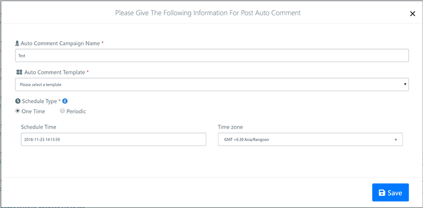Image resolution: width=423 pixels, height=208 pixels.
Task: Select the Periodic radio button
Action: pyautogui.click(x=62, y=111)
